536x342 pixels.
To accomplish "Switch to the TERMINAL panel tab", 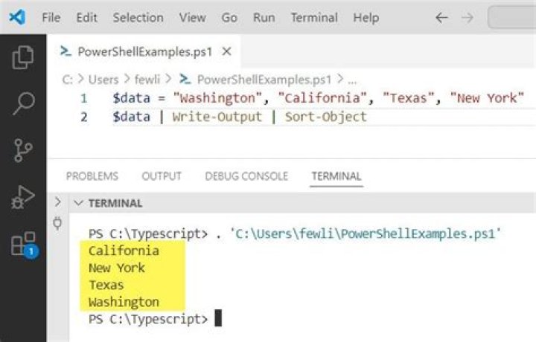I will [x=336, y=176].
